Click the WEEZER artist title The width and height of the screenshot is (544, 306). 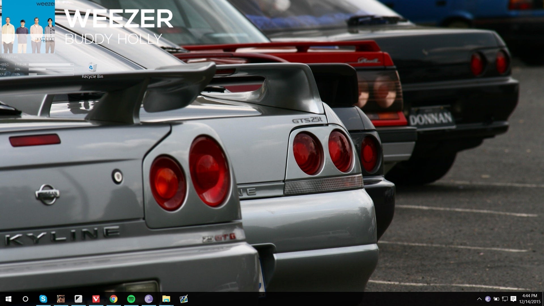(x=119, y=19)
